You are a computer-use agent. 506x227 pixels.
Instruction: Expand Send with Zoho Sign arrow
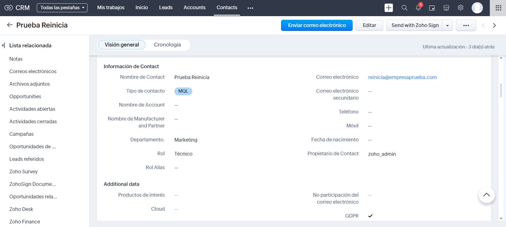447,25
